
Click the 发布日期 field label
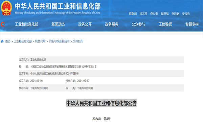[71, 81]
